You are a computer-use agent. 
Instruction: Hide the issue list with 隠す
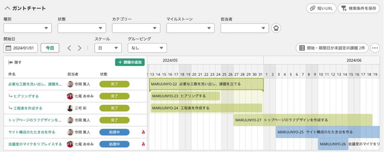15,62
